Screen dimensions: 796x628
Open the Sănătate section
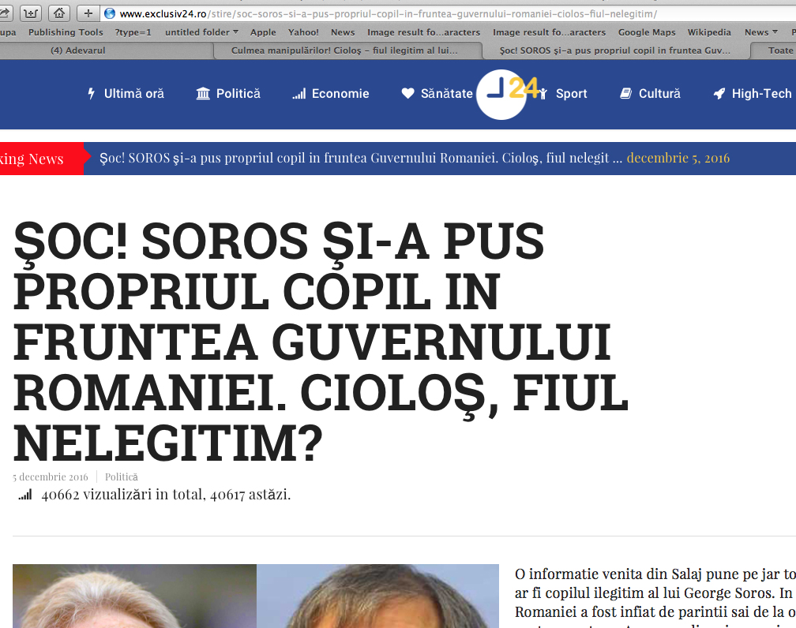(x=447, y=93)
